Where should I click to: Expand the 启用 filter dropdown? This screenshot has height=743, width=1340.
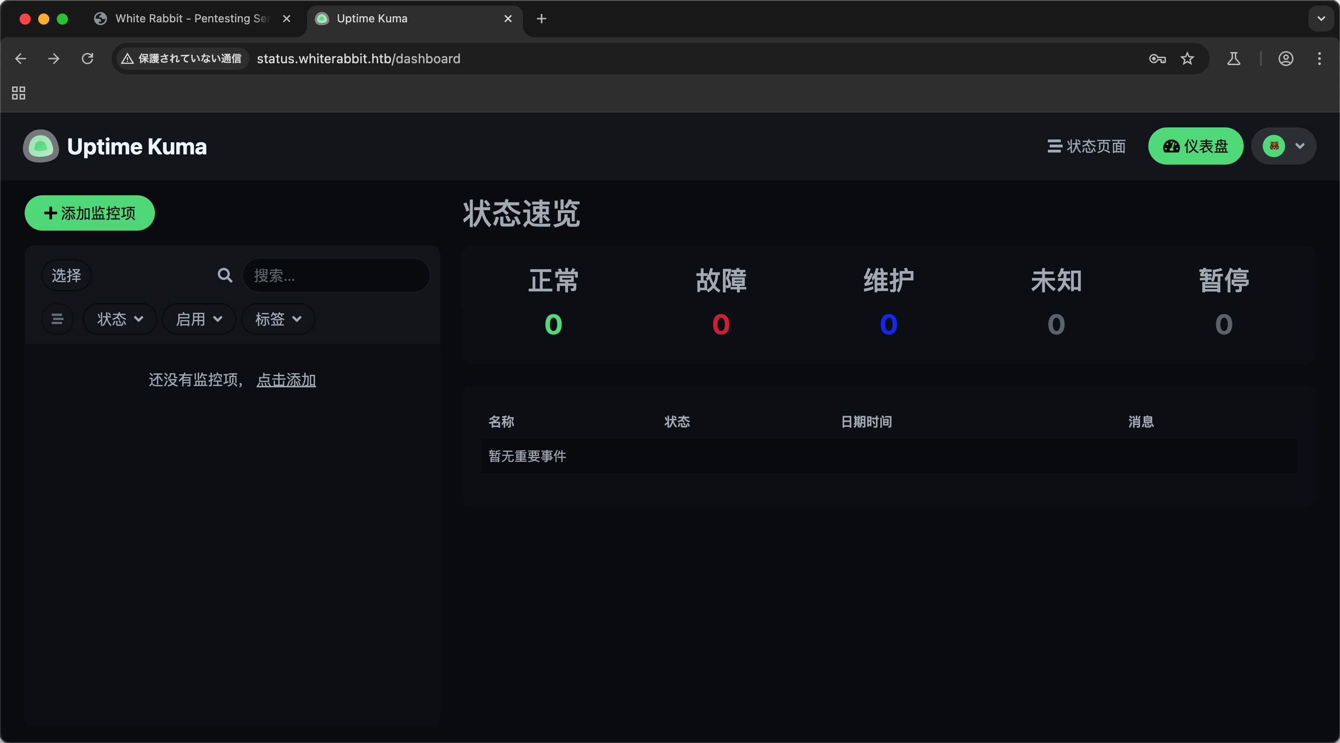[199, 318]
